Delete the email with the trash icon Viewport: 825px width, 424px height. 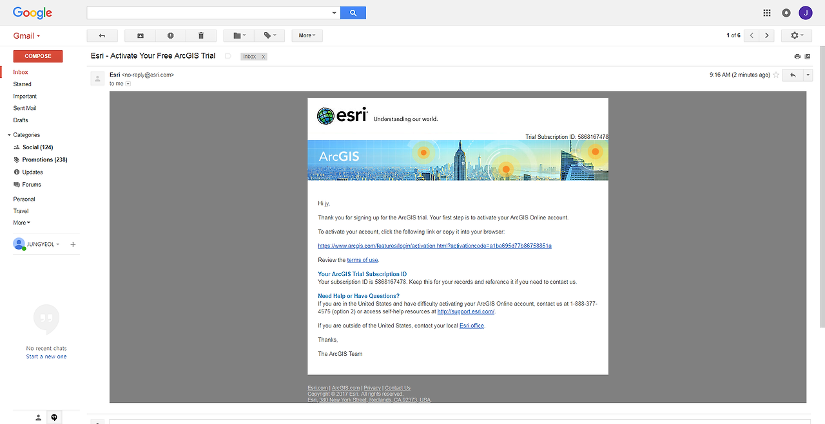201,35
